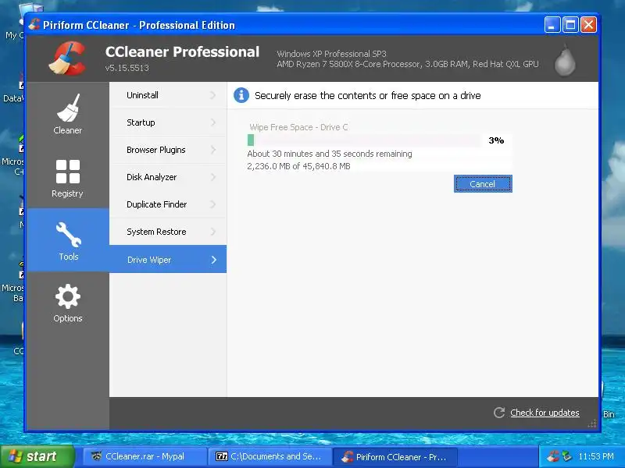Screen dimensions: 625x468
Task: Click the 2,236.0 MB of 45,840.8 MB text
Action: [x=298, y=166]
